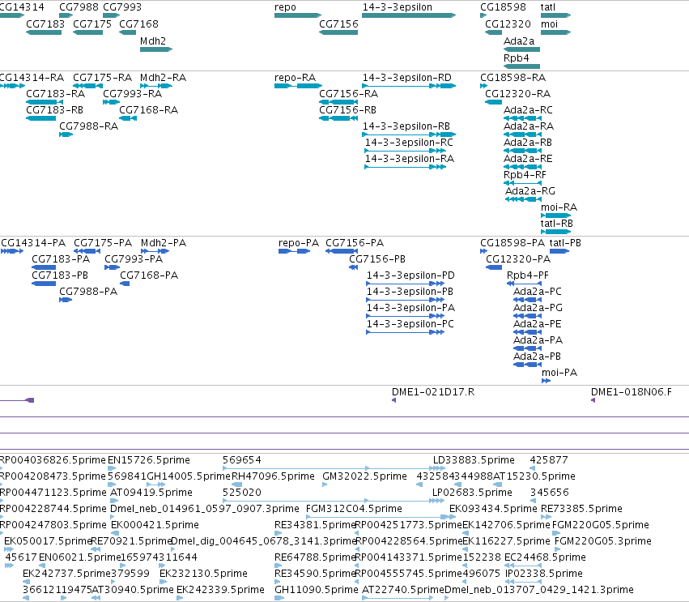Click the CG7988-PA protein label
This screenshot has height=602, width=689.
click(x=88, y=292)
